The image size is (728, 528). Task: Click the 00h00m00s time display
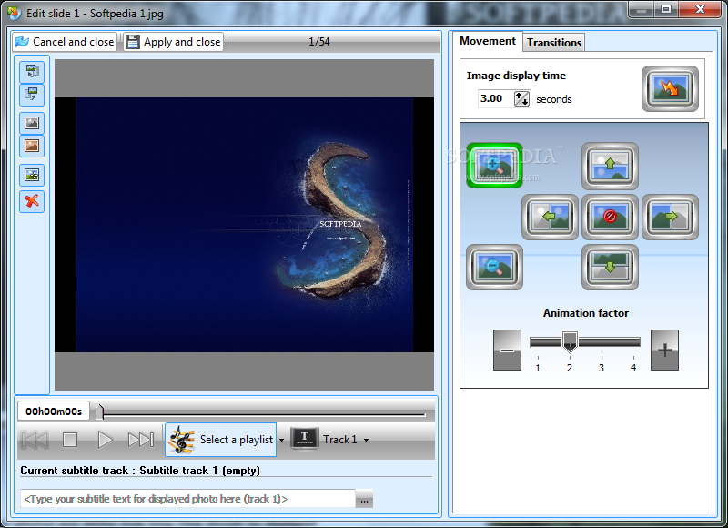[54, 411]
